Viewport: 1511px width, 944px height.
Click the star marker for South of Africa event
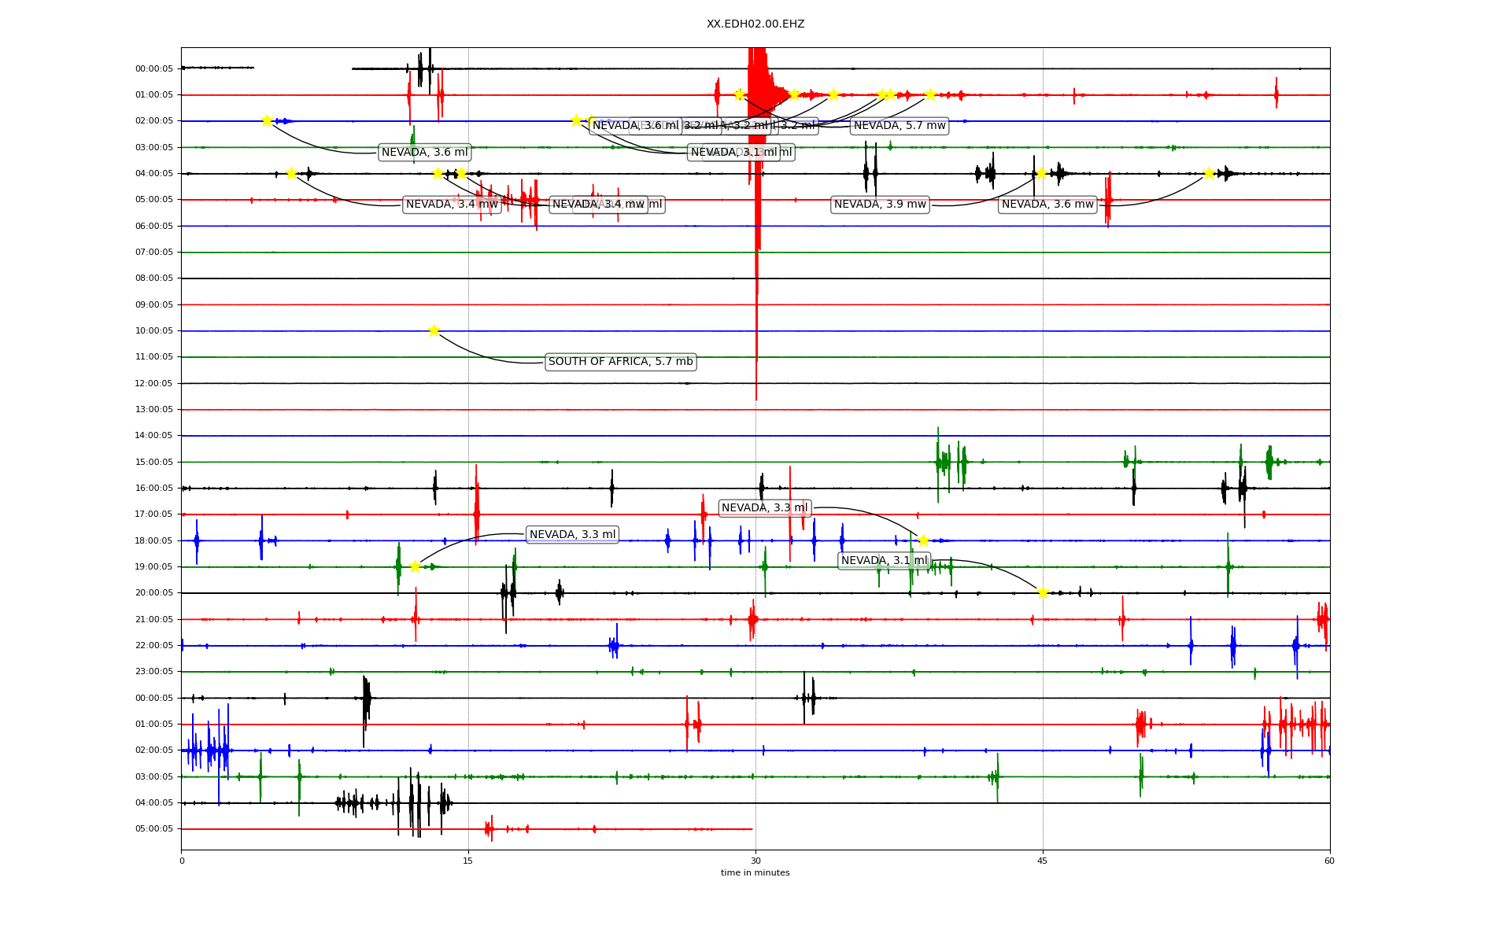point(434,330)
